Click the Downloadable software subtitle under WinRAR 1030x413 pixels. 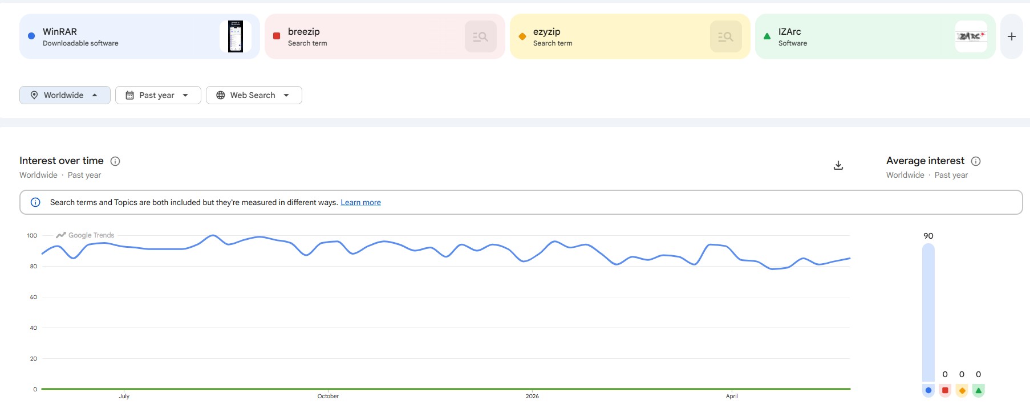(80, 43)
